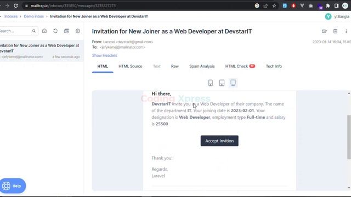Toggle the browser side panel icon
Screen dimensions: 351x197
point(336,6)
